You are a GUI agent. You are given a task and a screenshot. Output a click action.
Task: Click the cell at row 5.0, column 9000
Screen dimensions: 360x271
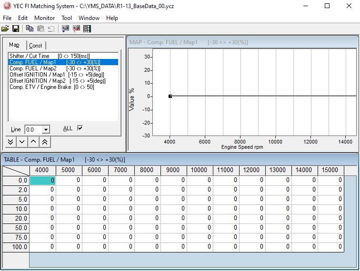tap(173, 200)
